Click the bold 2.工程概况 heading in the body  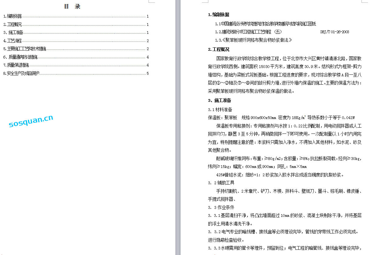[219, 50]
